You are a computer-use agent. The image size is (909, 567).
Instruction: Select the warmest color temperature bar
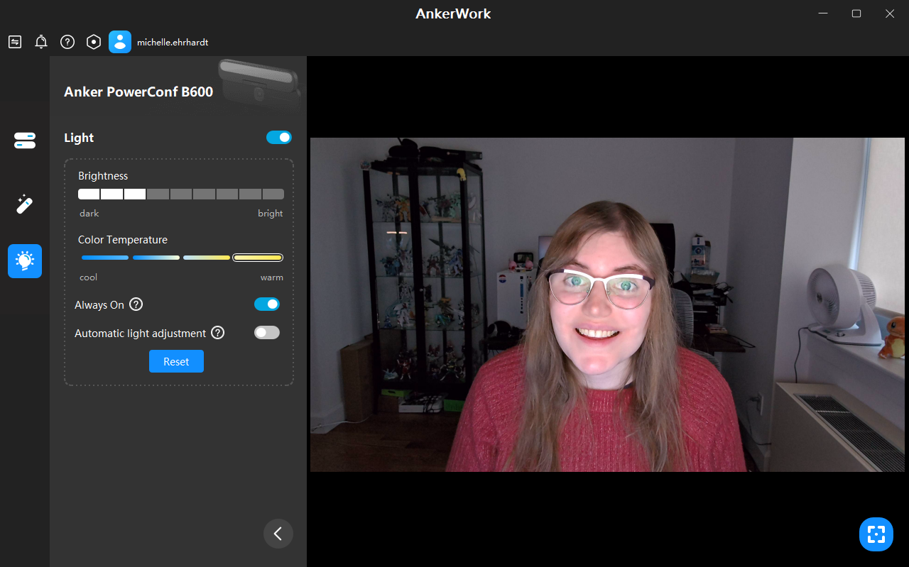pos(258,258)
